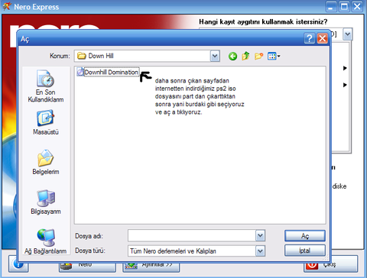The image size is (367, 278).
Task: Expand the Konum folder dropdown
Action: pyautogui.click(x=215, y=56)
